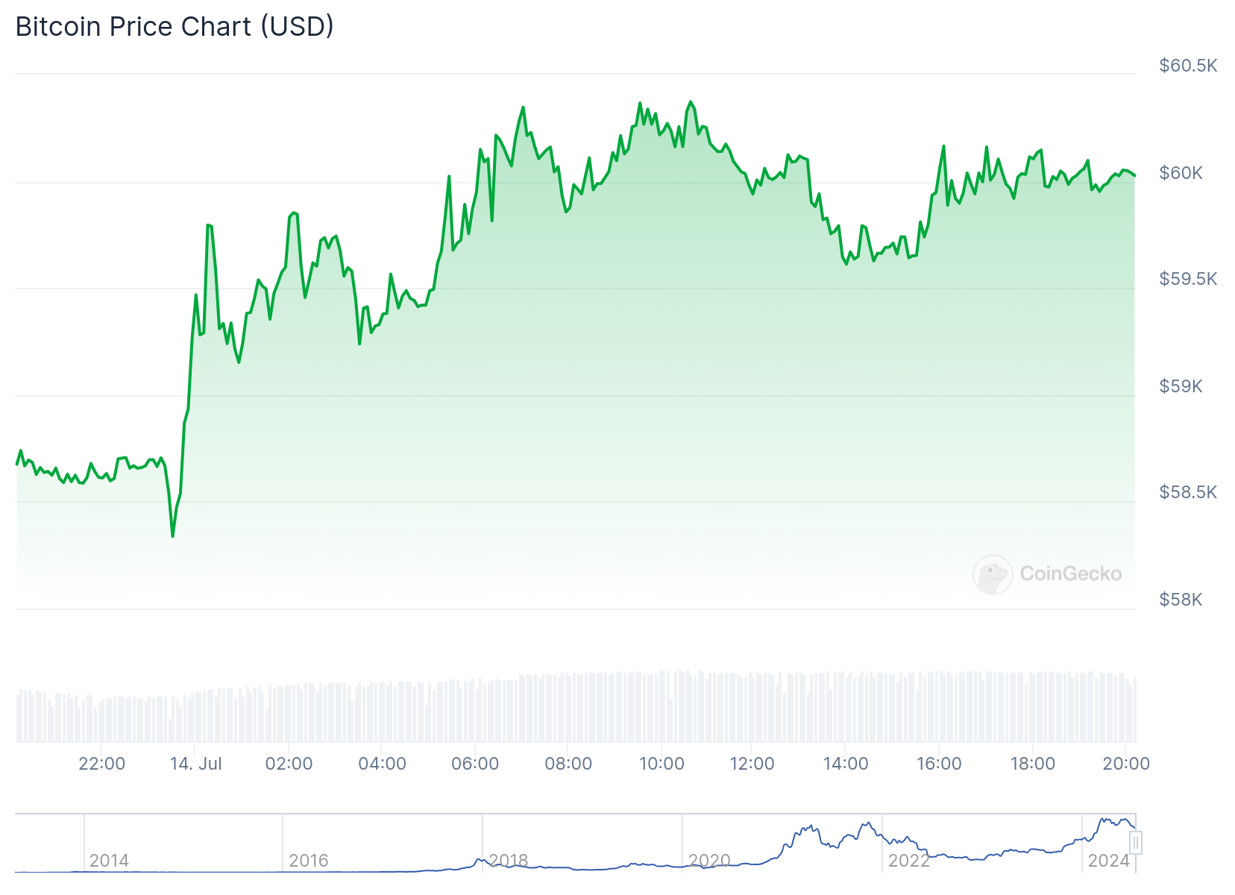Click the 14:00 time axis label
1235x895 pixels.
[846, 764]
